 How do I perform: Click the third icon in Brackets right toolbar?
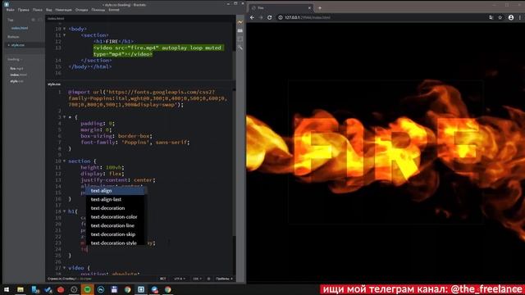[240, 39]
